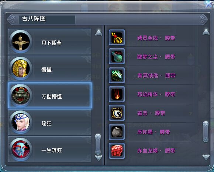Click the up arrow of boss list
The height and width of the screenshot is (172, 214).
click(99, 33)
